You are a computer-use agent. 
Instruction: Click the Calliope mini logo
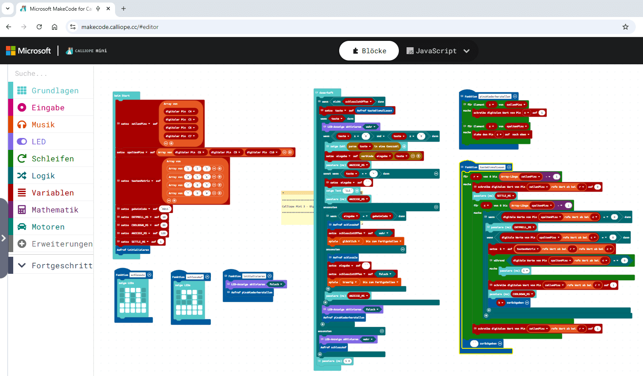pyautogui.click(x=87, y=51)
